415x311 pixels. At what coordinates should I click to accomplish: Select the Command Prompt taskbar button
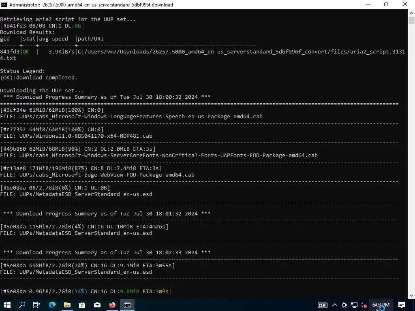tap(127, 305)
